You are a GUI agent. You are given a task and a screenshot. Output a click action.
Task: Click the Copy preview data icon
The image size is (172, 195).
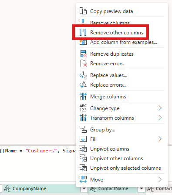[x=83, y=11]
